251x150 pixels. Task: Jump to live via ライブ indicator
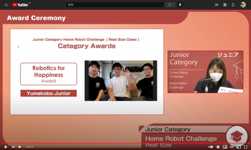click(29, 147)
